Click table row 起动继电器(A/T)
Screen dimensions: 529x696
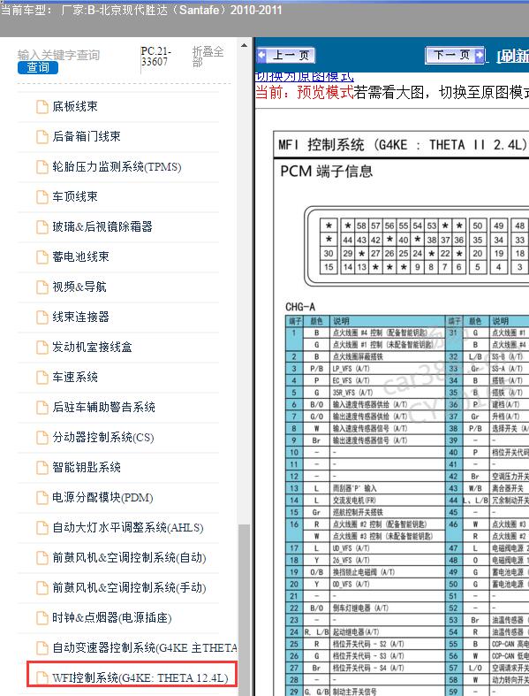coord(366,632)
